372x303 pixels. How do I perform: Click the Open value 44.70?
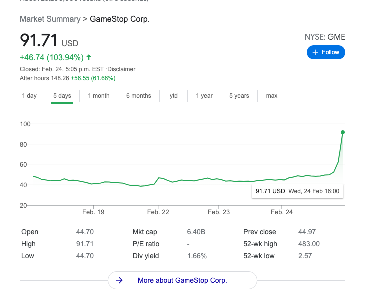click(x=85, y=232)
